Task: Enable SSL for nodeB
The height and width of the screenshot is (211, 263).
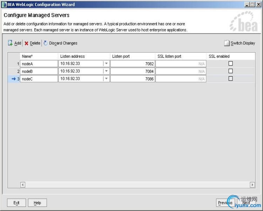Action: [x=231, y=71]
